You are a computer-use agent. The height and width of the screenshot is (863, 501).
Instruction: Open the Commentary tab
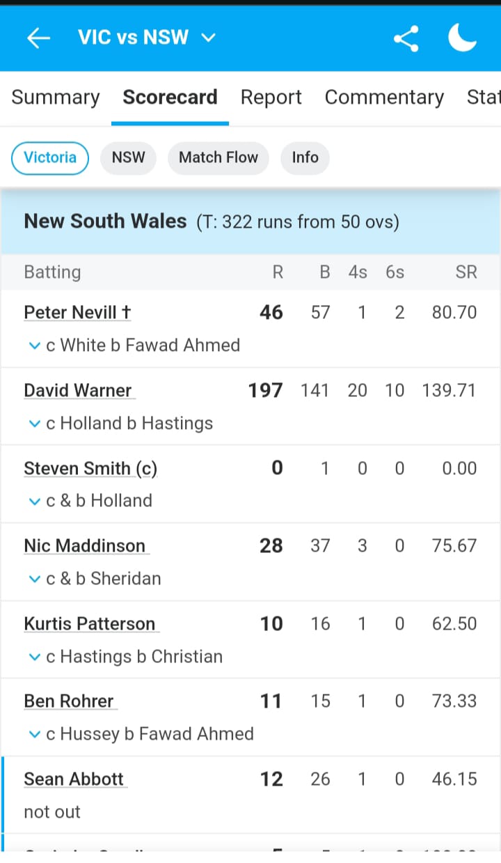click(x=384, y=98)
